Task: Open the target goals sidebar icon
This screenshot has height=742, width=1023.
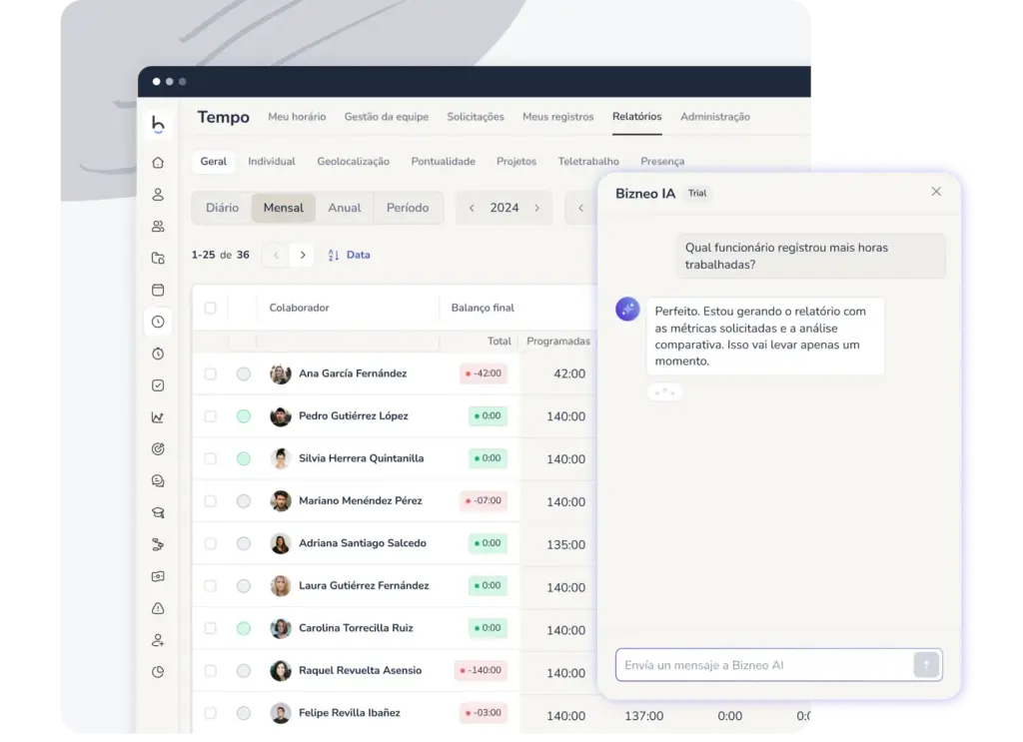Action: [158, 448]
